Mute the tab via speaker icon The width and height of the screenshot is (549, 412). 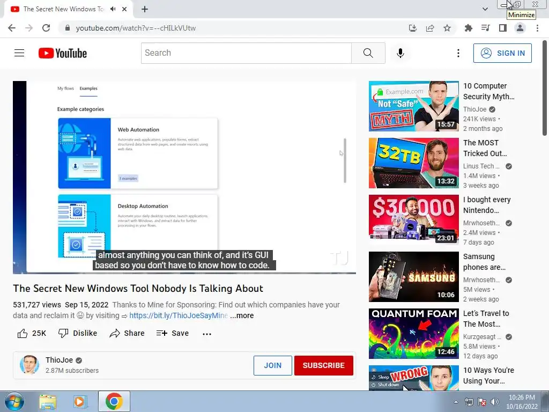tap(113, 9)
